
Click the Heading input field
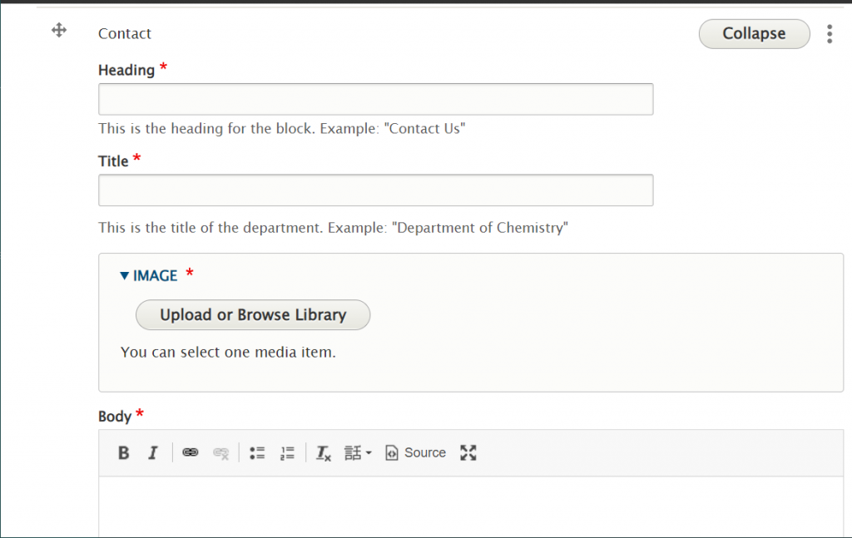(375, 99)
